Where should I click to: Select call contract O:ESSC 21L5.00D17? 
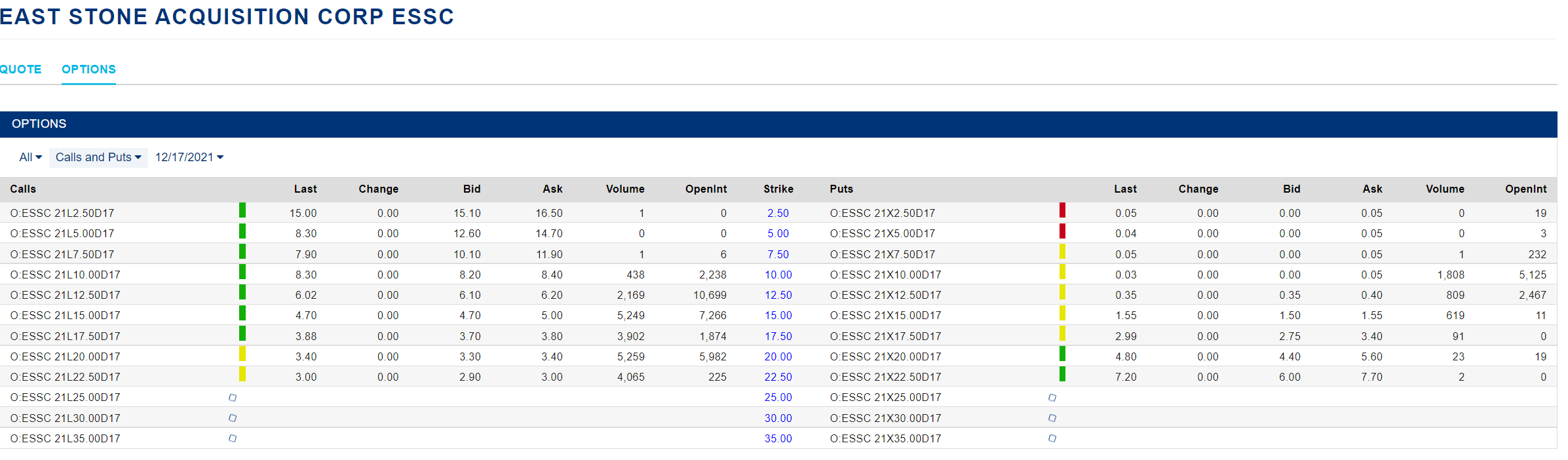(62, 233)
